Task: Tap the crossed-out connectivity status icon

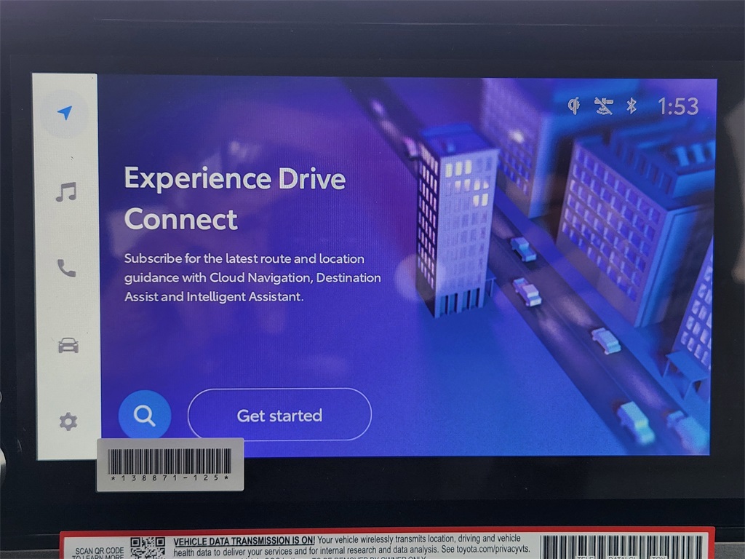Action: pos(603,106)
